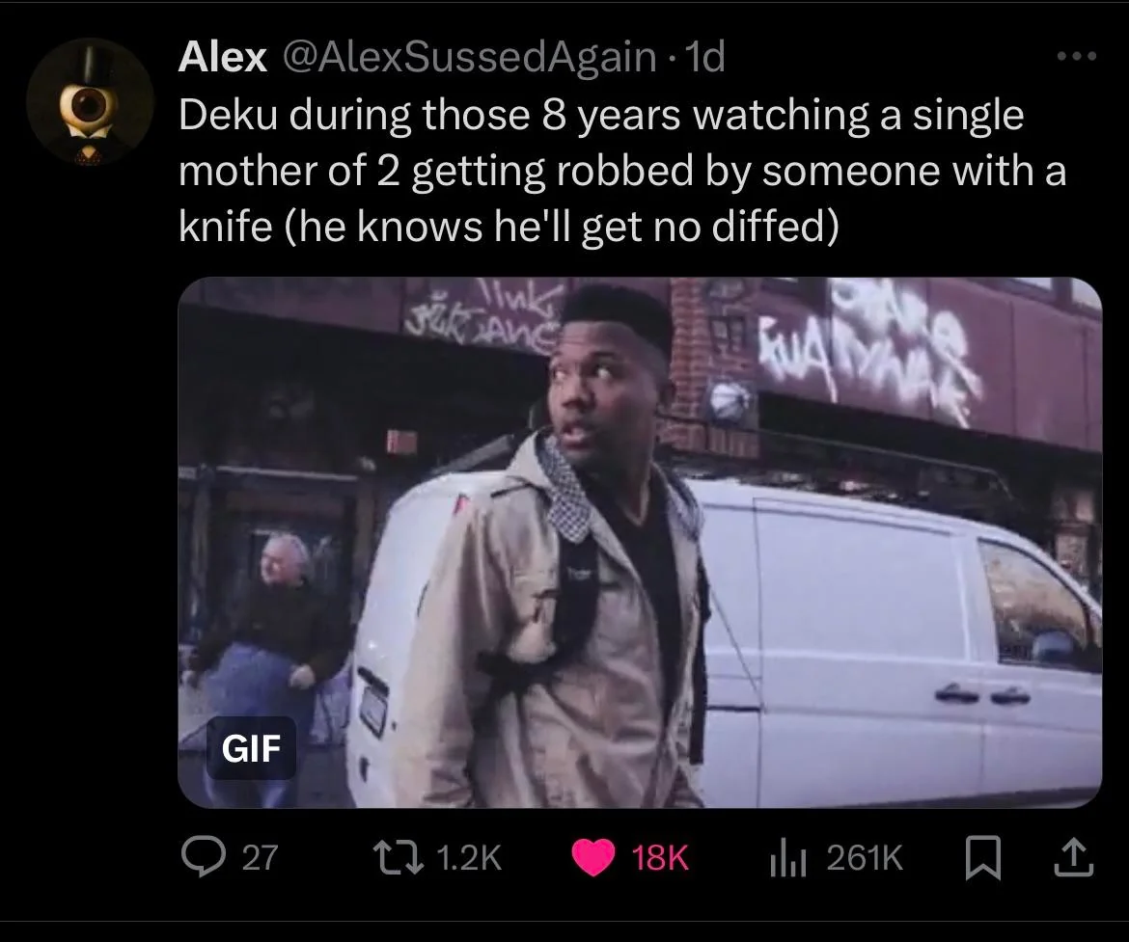1129x942 pixels.
Task: Click the 261K views count
Action: pyautogui.click(x=864, y=858)
